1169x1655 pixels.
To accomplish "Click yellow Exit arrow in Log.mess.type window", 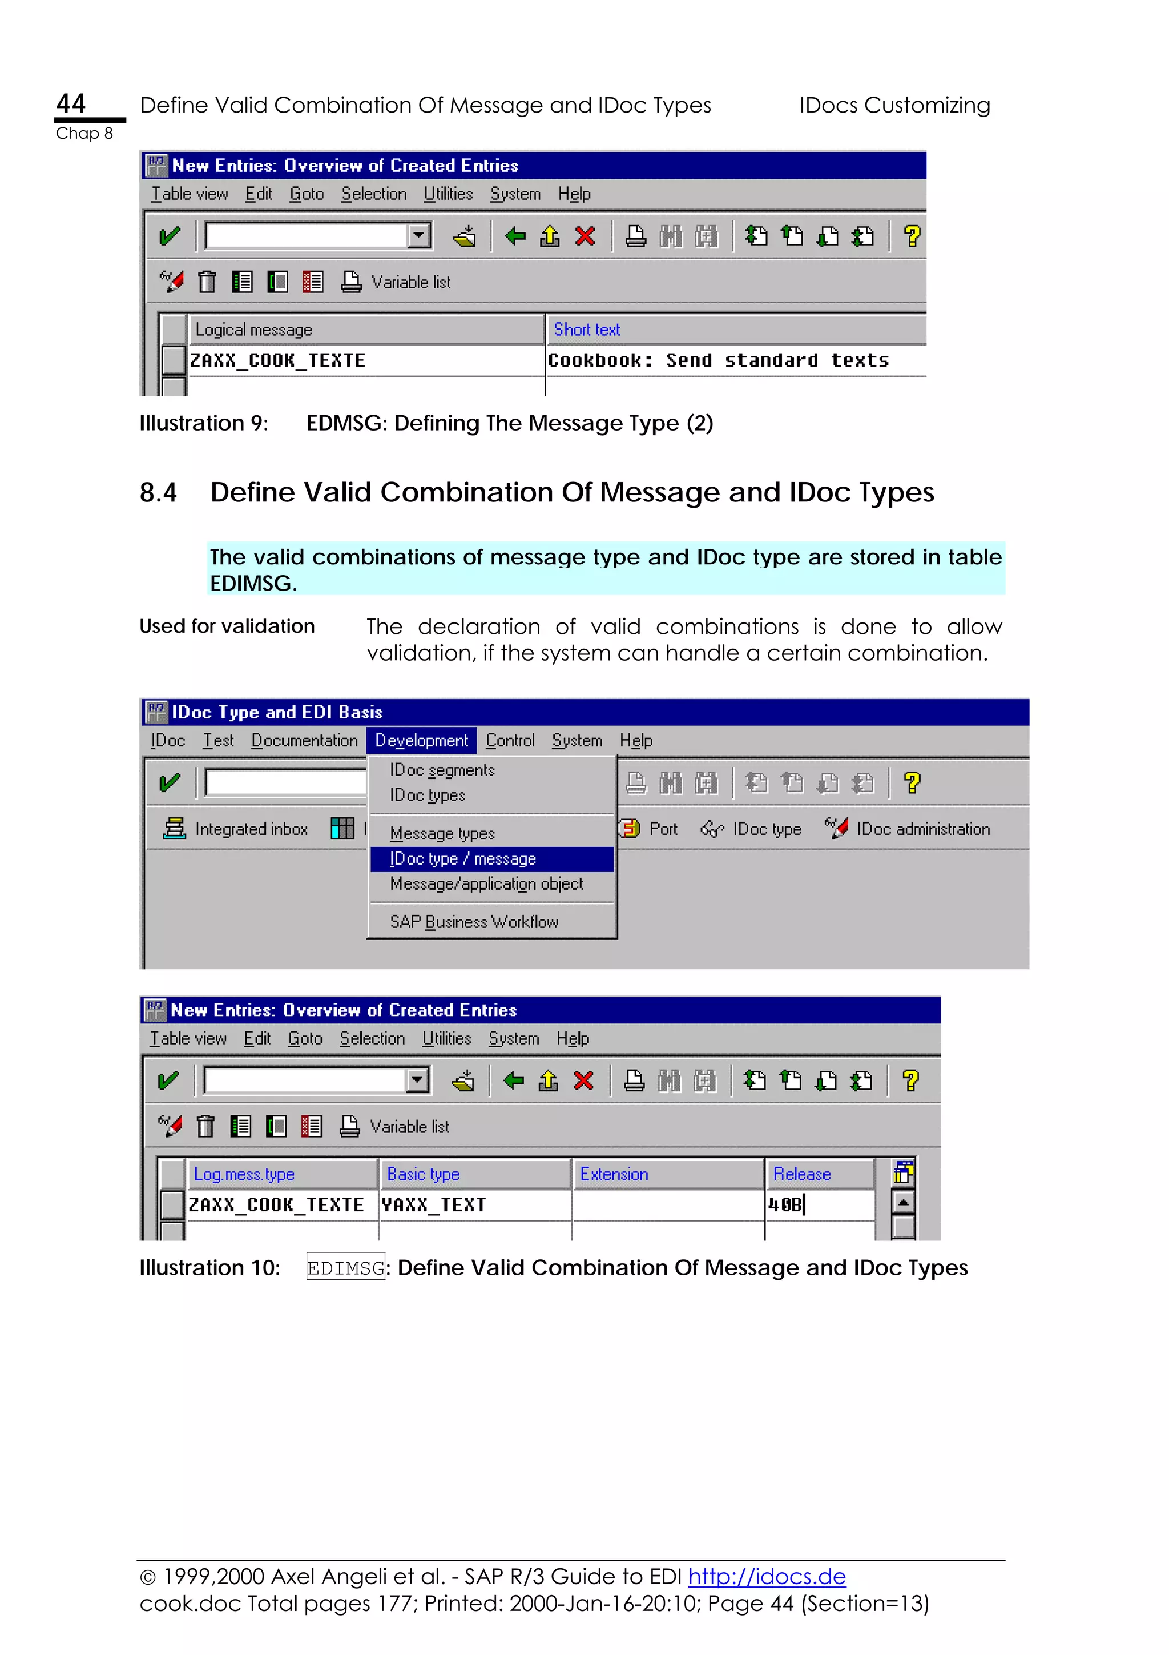I will tap(548, 1080).
